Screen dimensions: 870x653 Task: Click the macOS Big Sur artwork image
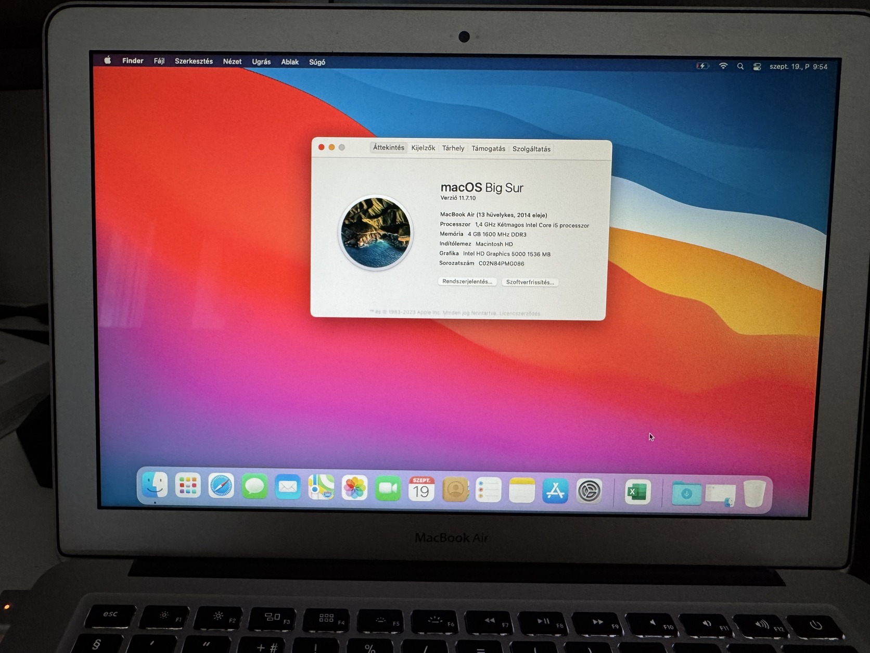click(x=376, y=233)
